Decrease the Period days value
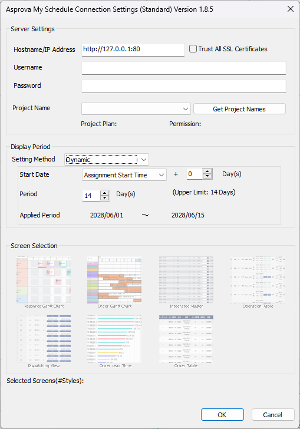This screenshot has width=300, height=429. [104, 198]
